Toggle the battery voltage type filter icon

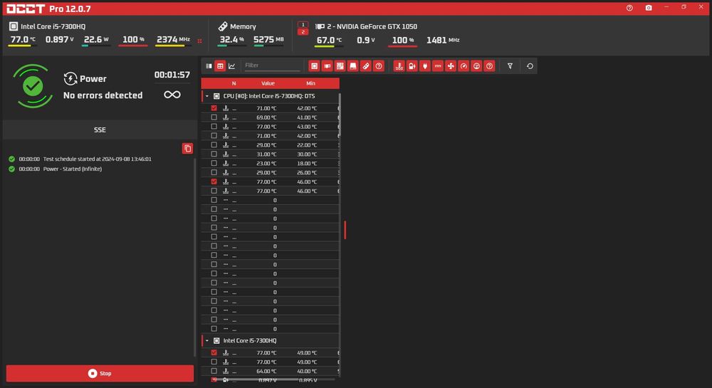tap(412, 66)
